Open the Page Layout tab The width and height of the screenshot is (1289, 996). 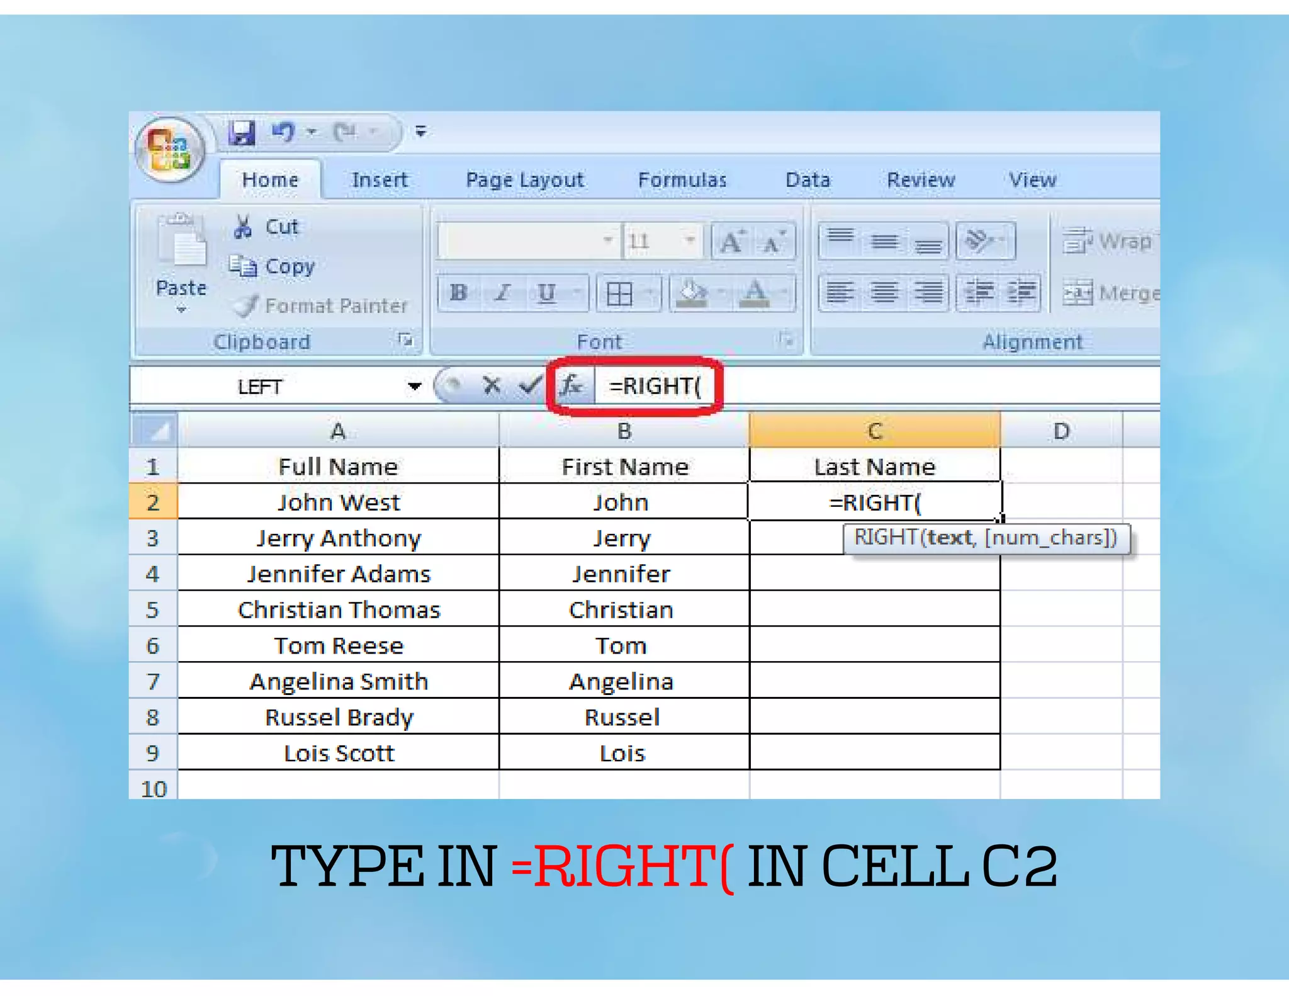524,180
